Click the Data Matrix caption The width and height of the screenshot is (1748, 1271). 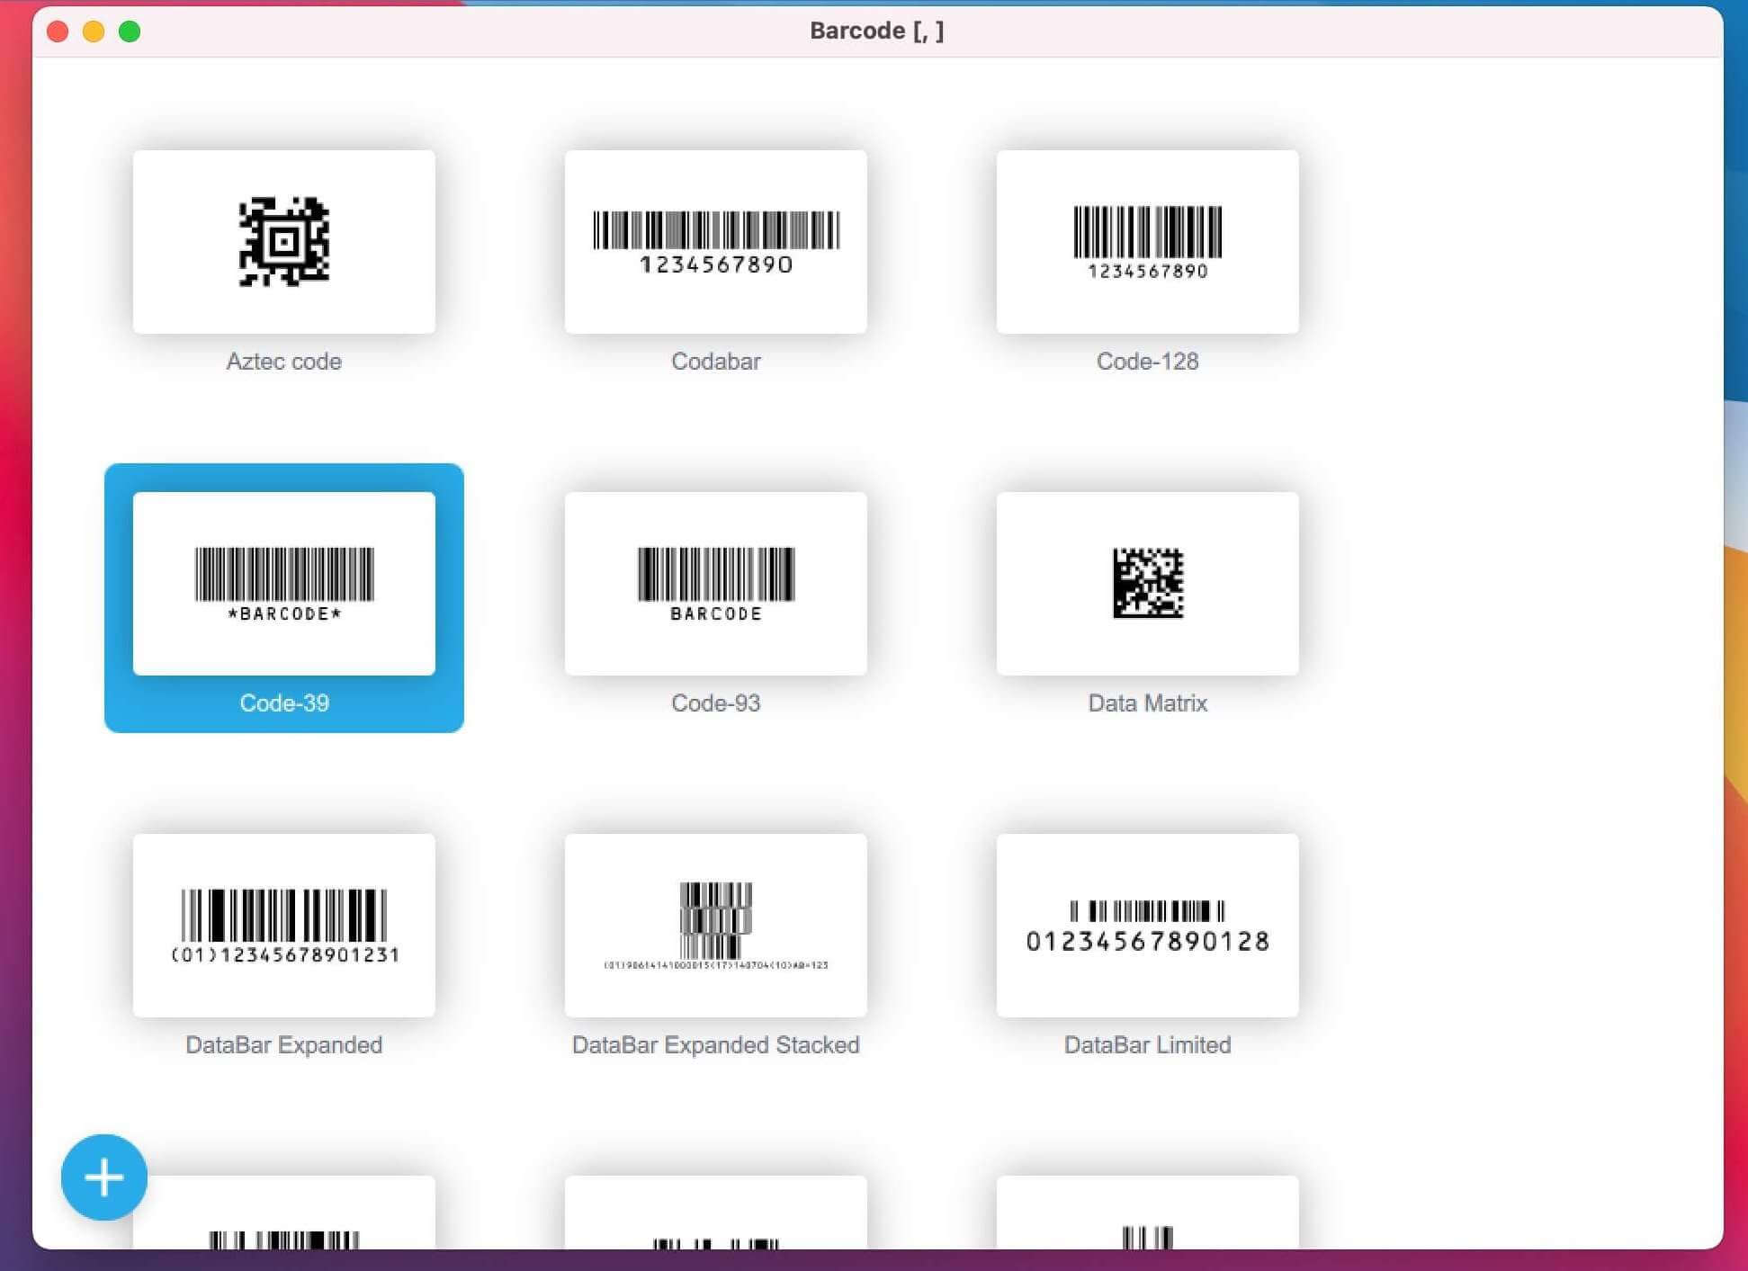tap(1147, 703)
